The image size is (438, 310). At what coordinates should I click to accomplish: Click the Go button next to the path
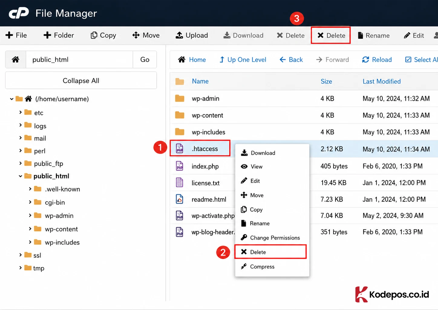point(145,60)
